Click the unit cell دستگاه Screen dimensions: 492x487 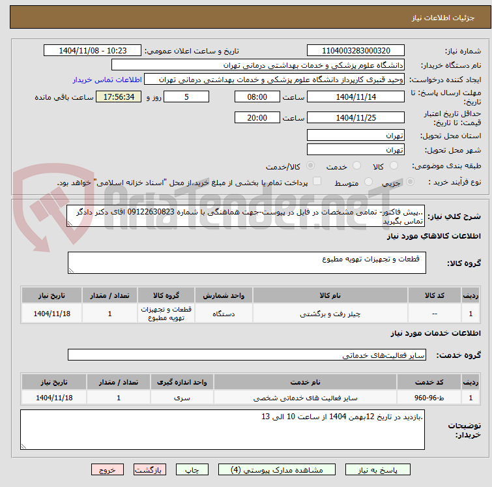[x=224, y=314]
